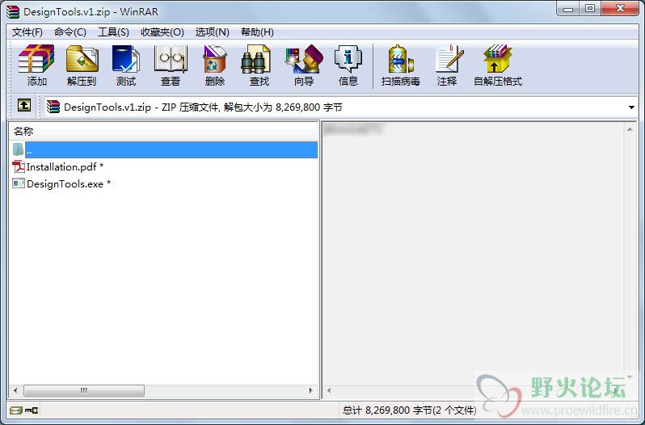Run the 测试 (Test) archive tool

(126, 65)
